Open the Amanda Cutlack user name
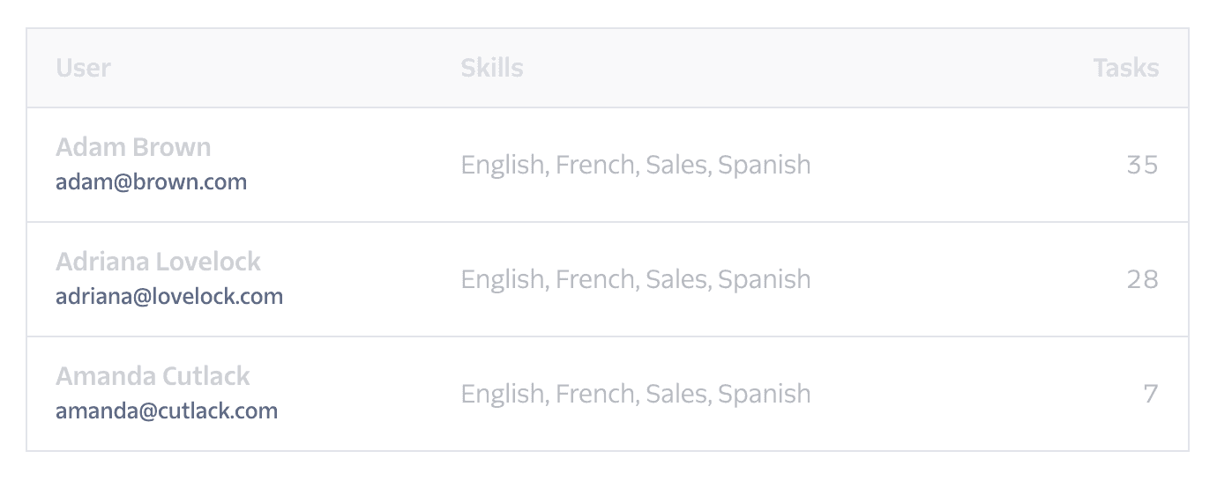 tap(153, 376)
